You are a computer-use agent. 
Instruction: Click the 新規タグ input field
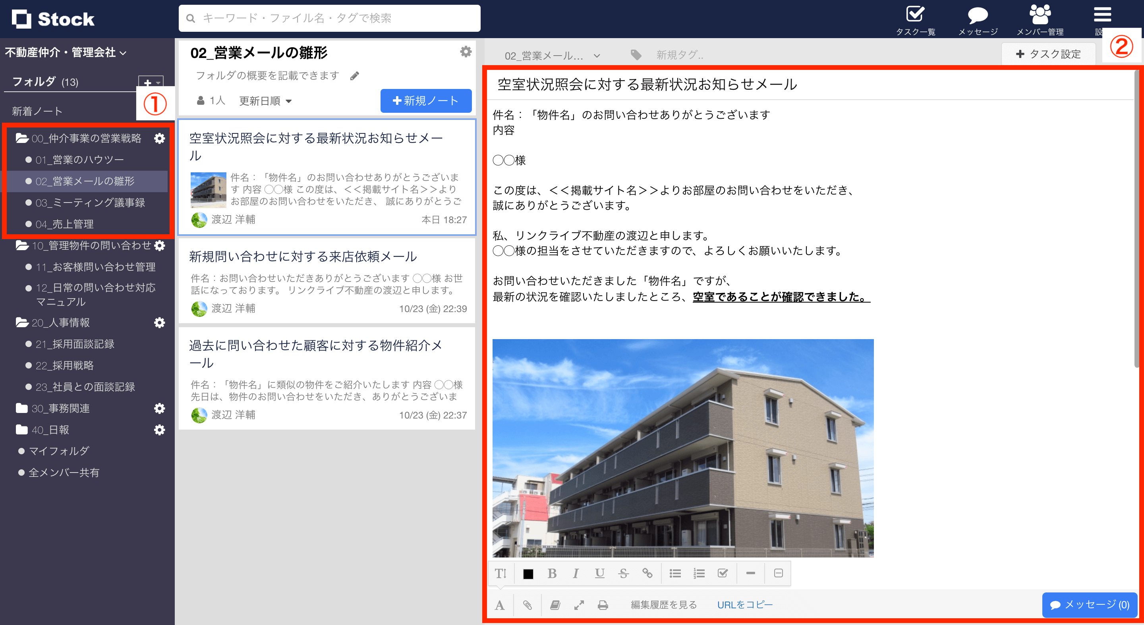(x=680, y=55)
